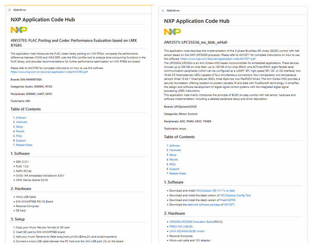
Task: Click Boards: LPCXpresso55S36 line
Action: pyautogui.click(x=180, y=107)
